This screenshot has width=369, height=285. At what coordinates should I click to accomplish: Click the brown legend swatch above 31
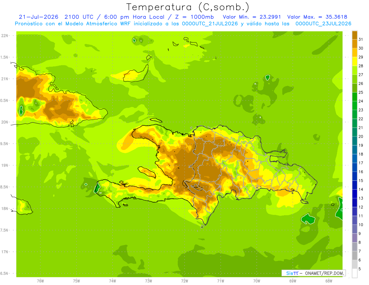[x=355, y=35]
